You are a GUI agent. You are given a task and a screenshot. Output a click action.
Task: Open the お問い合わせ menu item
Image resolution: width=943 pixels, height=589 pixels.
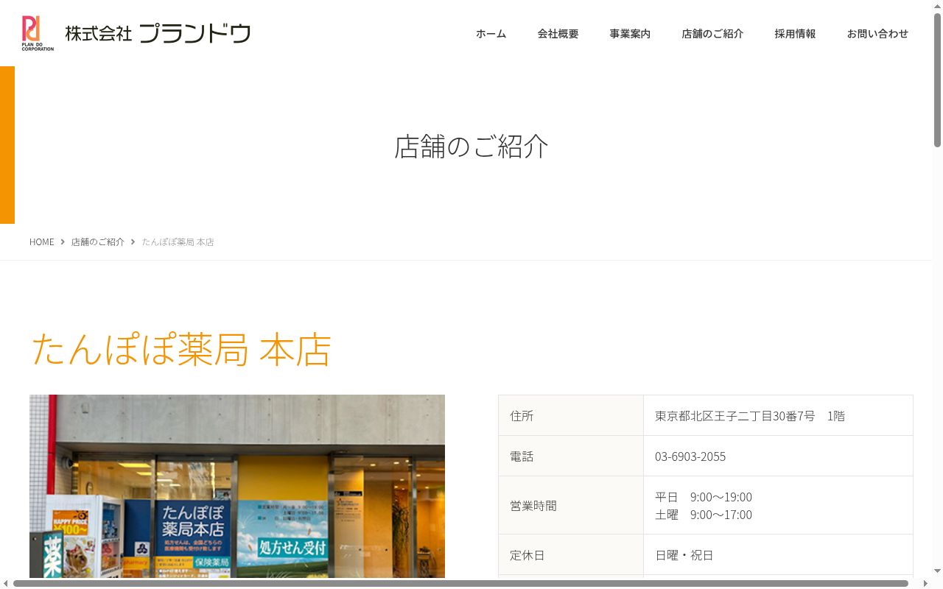coord(877,34)
